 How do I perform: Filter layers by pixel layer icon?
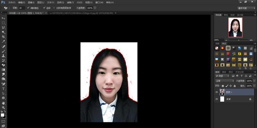pos(233,76)
